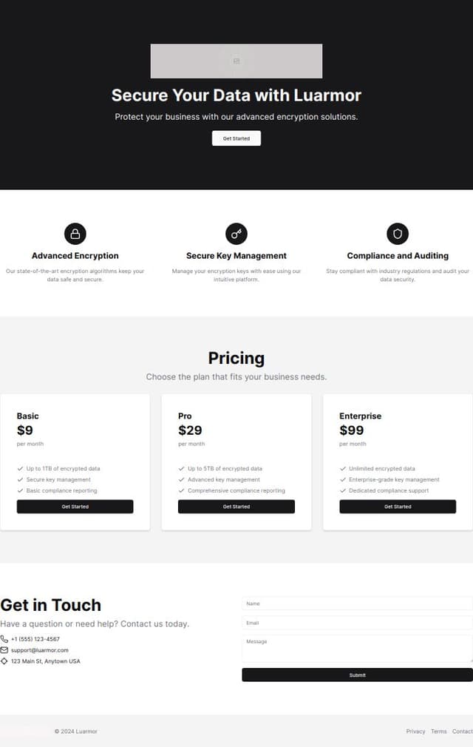Click the checkmark next to Unlimited encrypted data
Image resolution: width=473 pixels, height=747 pixels.
[343, 468]
